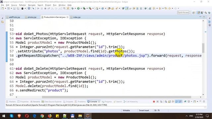The image size is (212, 119).
Task: Click the Smart Insert status bar field
Action: 144,110
